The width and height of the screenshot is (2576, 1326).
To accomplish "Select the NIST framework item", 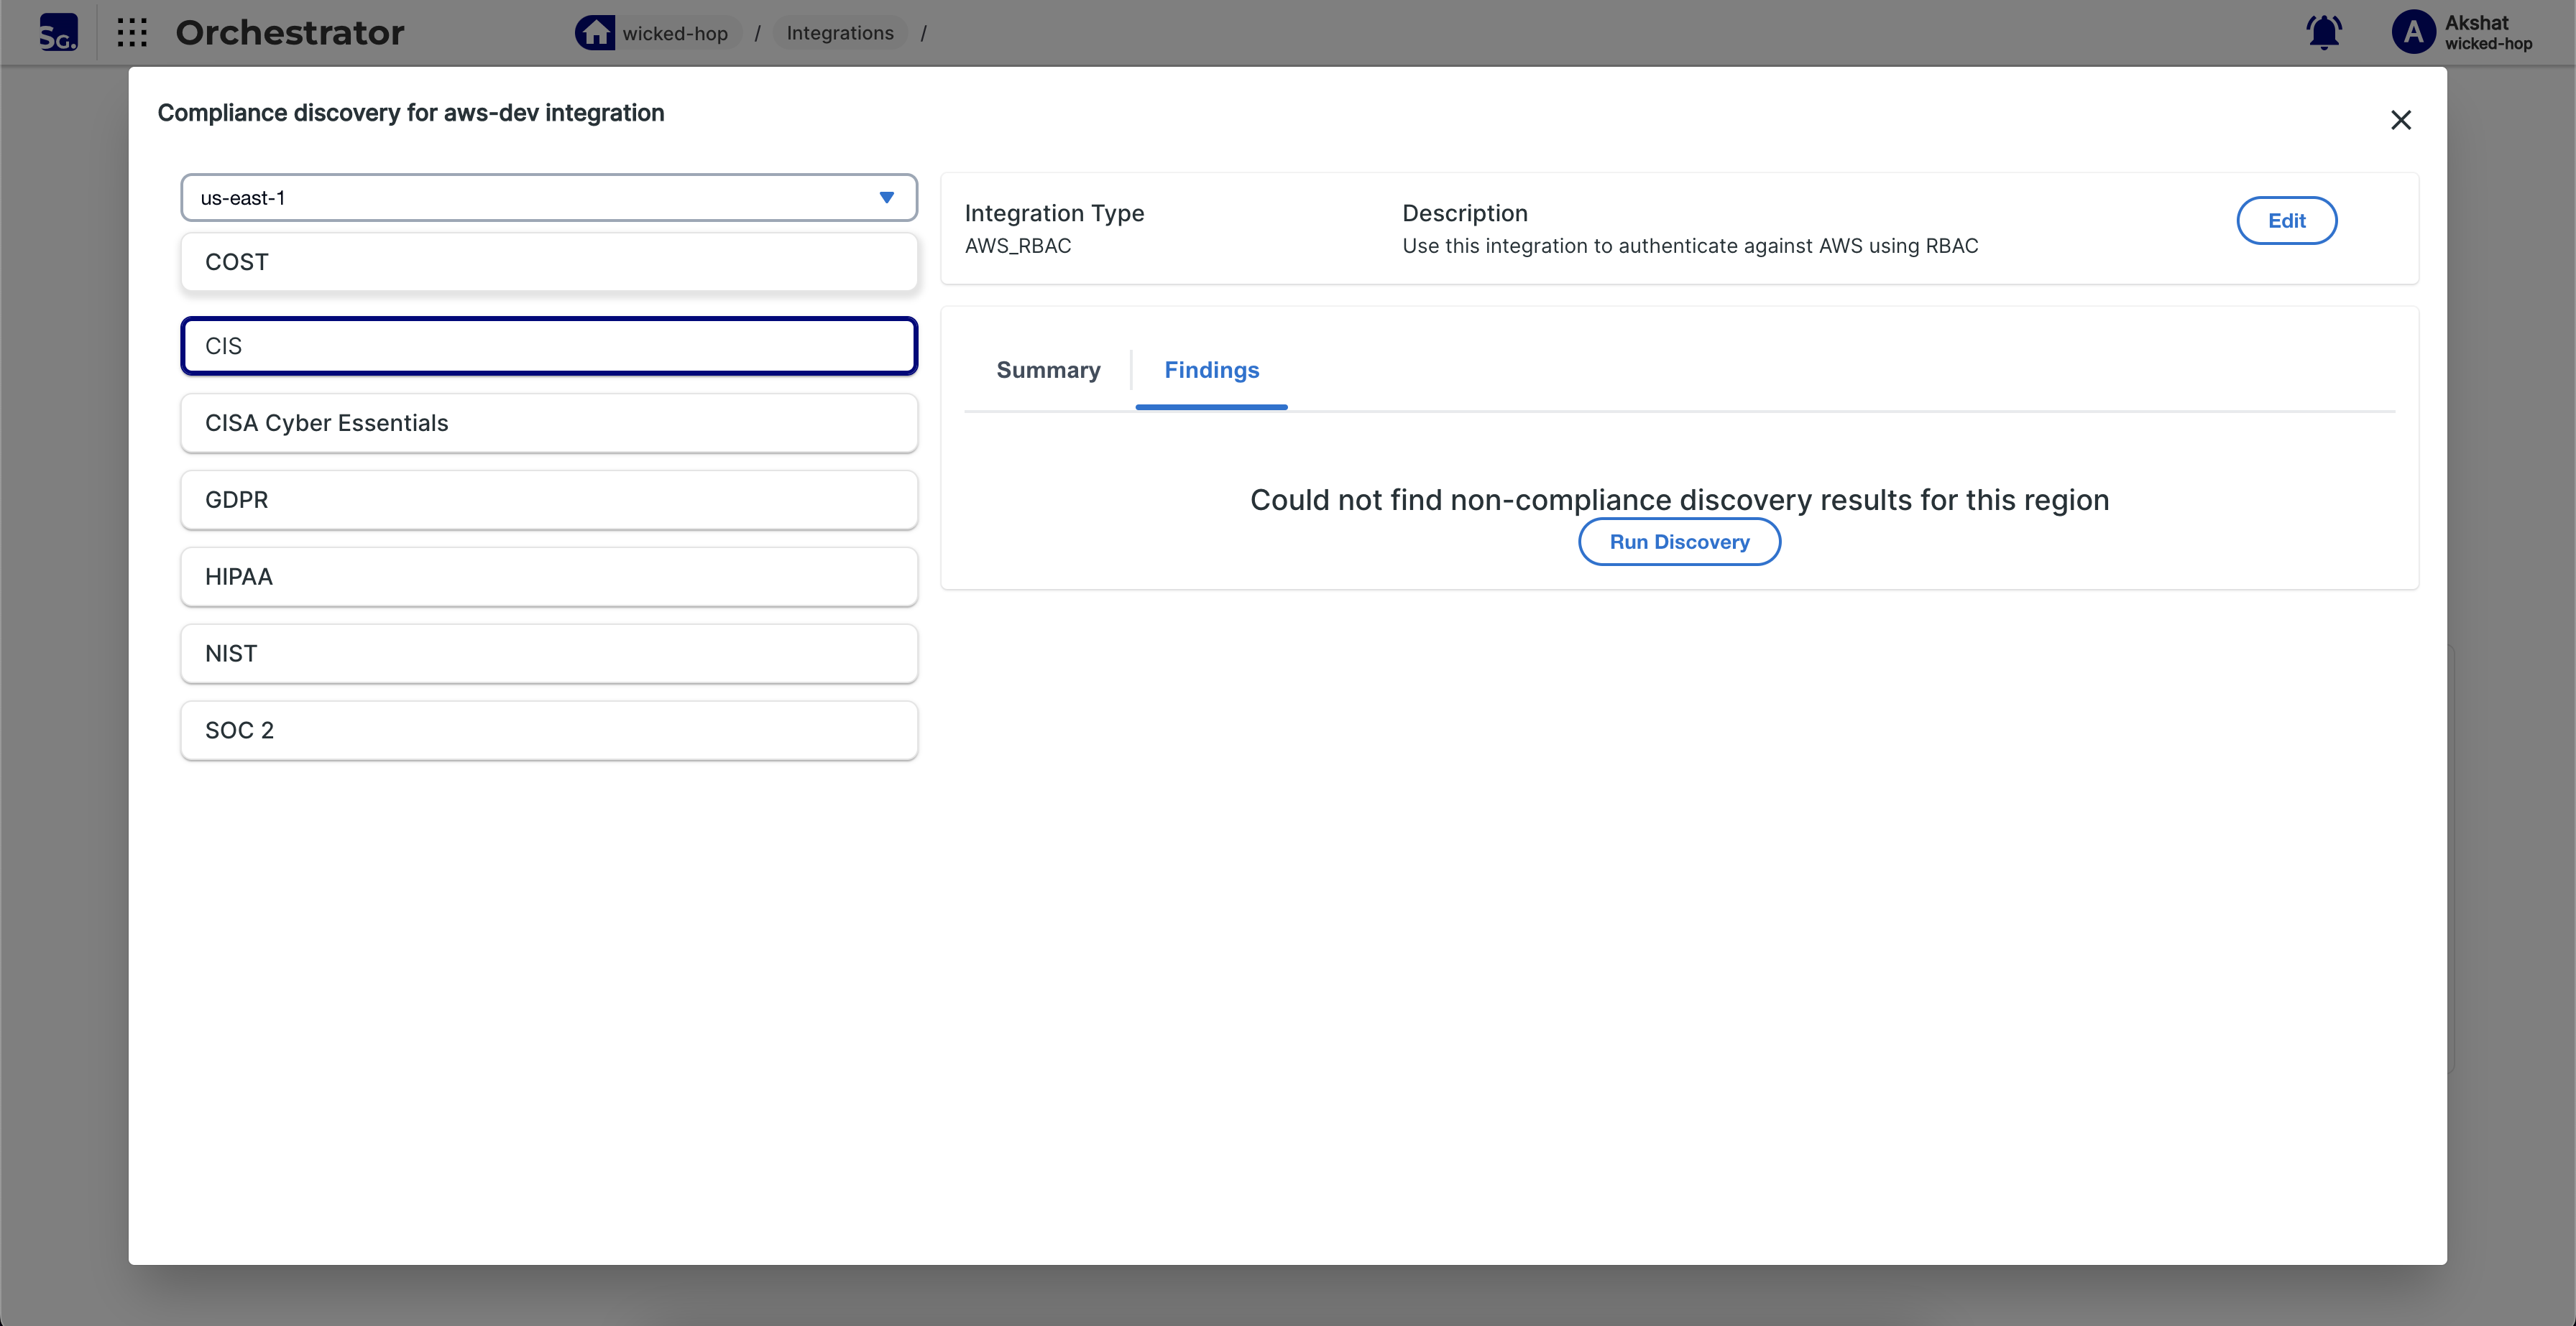I will tap(548, 654).
